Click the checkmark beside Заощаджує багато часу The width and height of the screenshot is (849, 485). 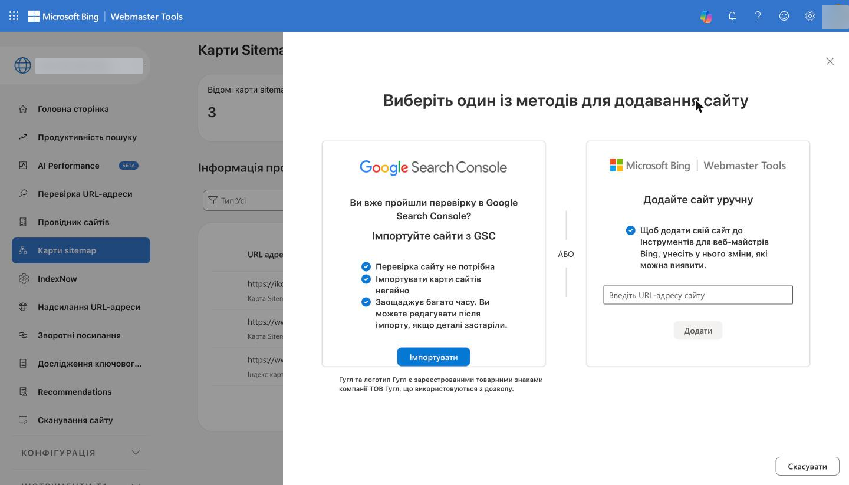(366, 302)
